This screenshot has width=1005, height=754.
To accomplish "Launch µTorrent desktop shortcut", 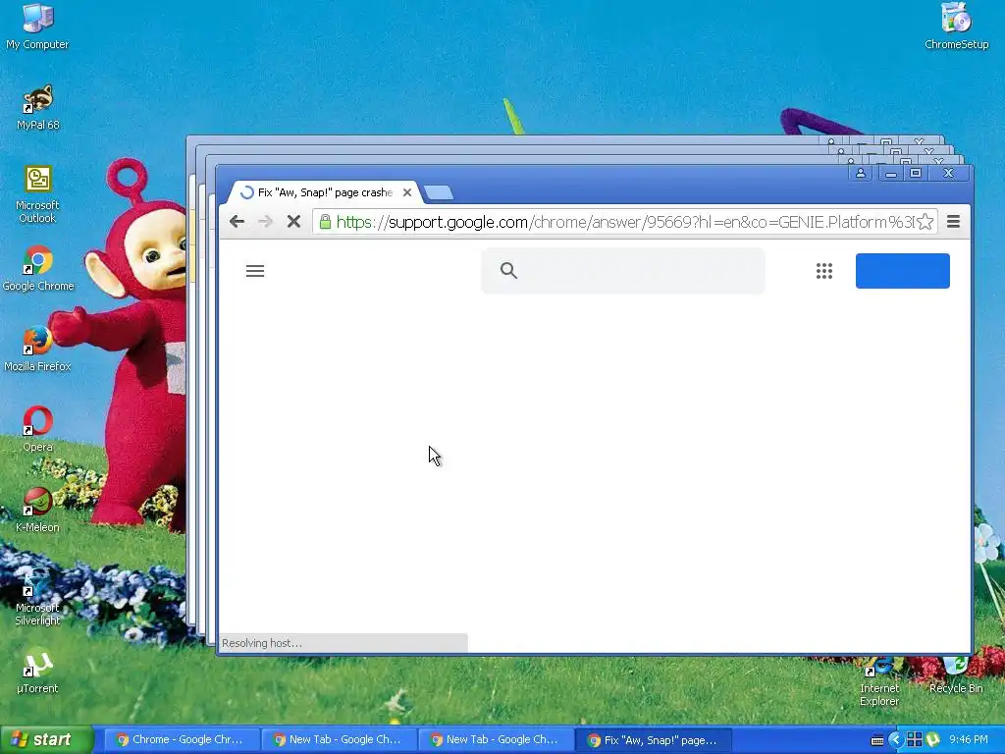I will pos(37,672).
